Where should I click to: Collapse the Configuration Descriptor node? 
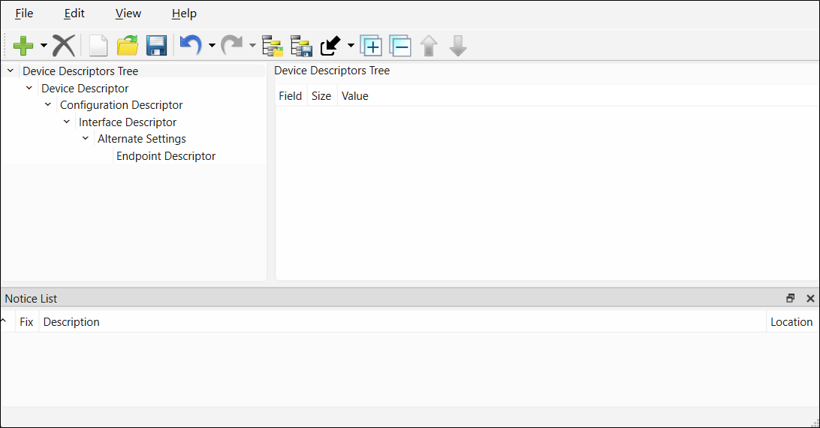(48, 104)
